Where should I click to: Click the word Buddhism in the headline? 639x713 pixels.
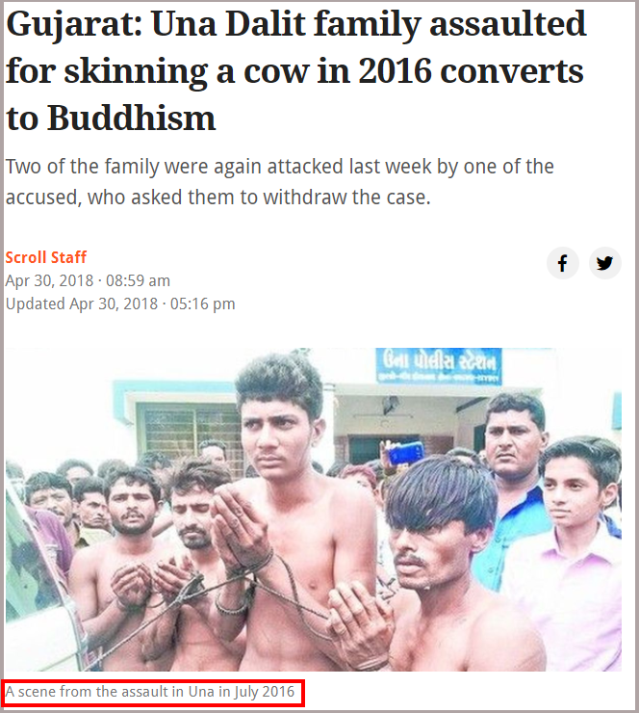pos(131,119)
